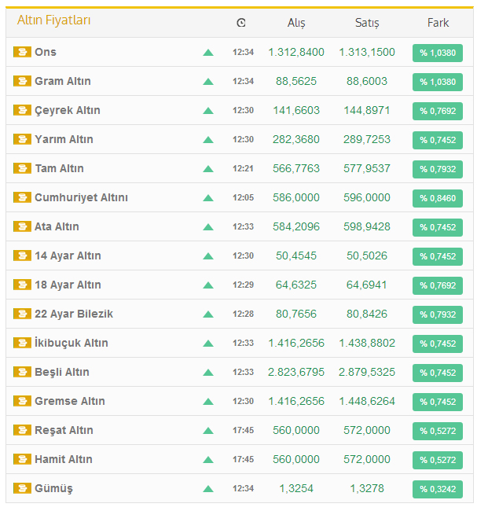Click the Hamit Altın satış price 572,0000

tap(367, 459)
